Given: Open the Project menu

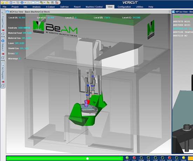Looking at the screenshot, I should click(x=15, y=7).
